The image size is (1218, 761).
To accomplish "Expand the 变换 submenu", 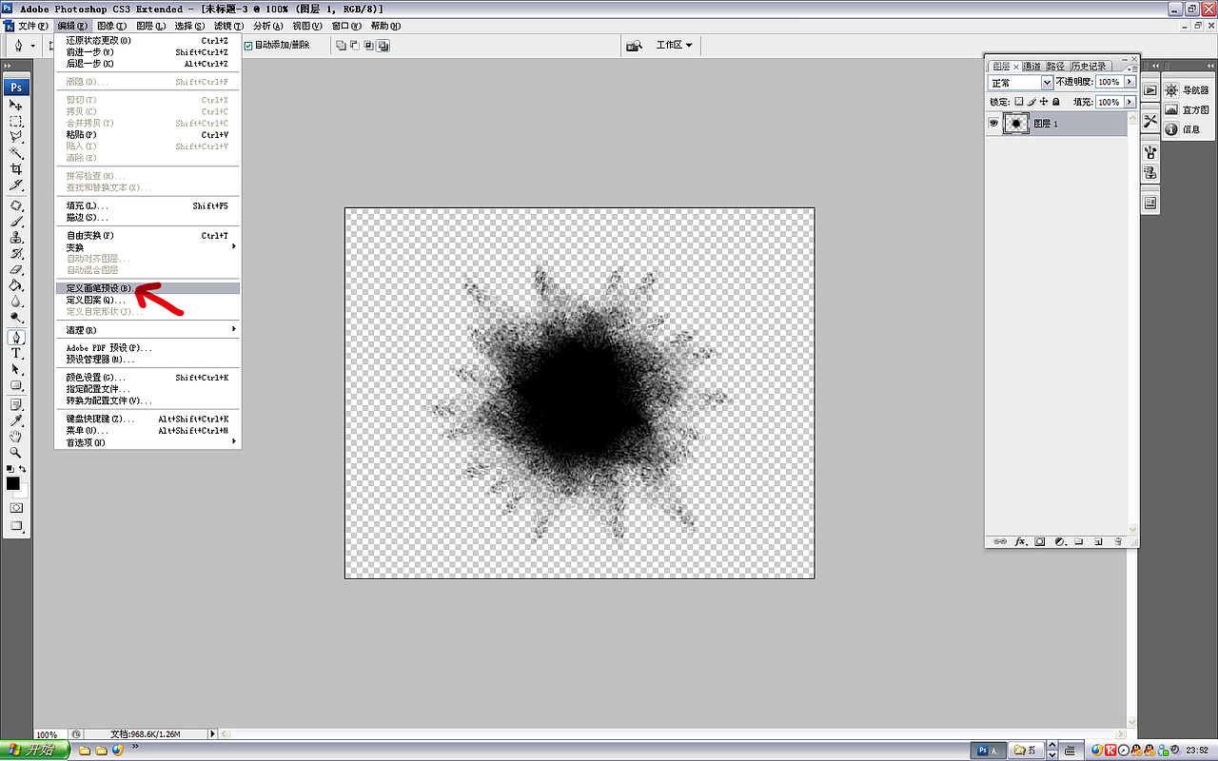I will tap(147, 247).
